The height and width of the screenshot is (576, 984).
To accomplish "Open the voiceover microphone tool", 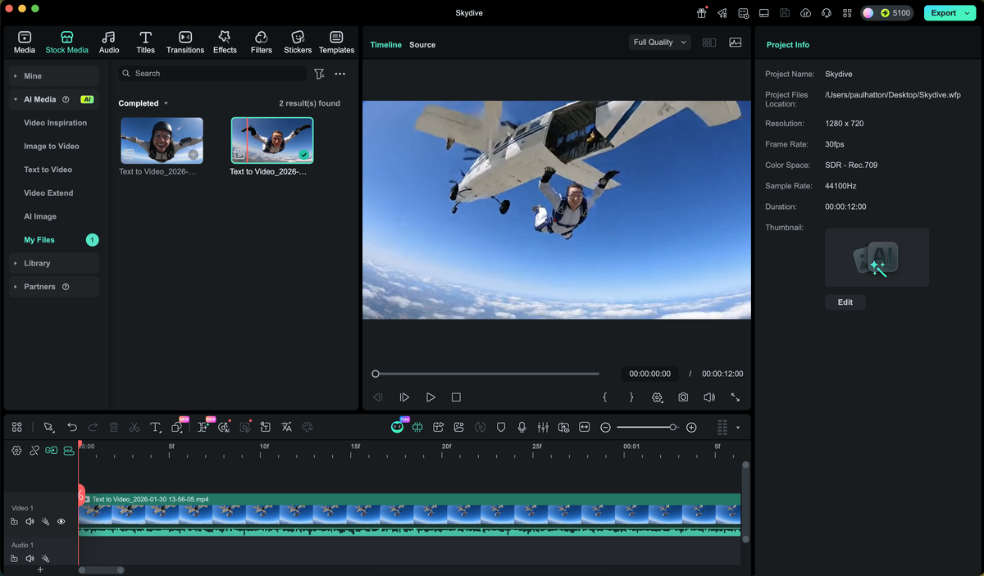I will (522, 427).
